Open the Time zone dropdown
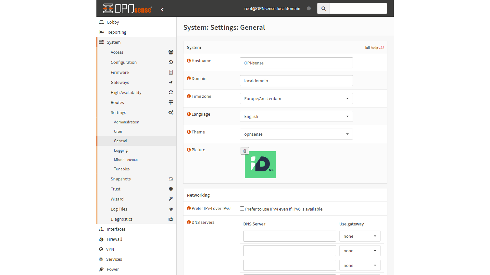The image size is (490, 275). 296,98
